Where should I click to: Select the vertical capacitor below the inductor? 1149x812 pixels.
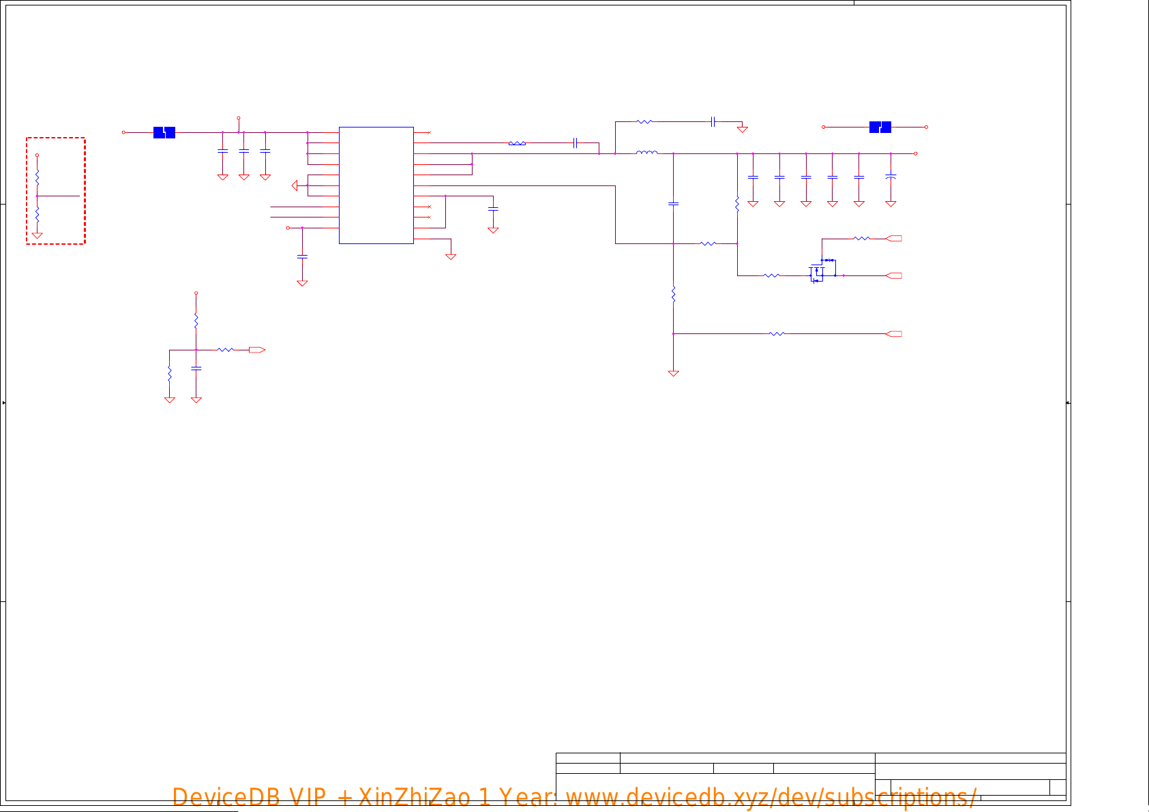coord(673,203)
